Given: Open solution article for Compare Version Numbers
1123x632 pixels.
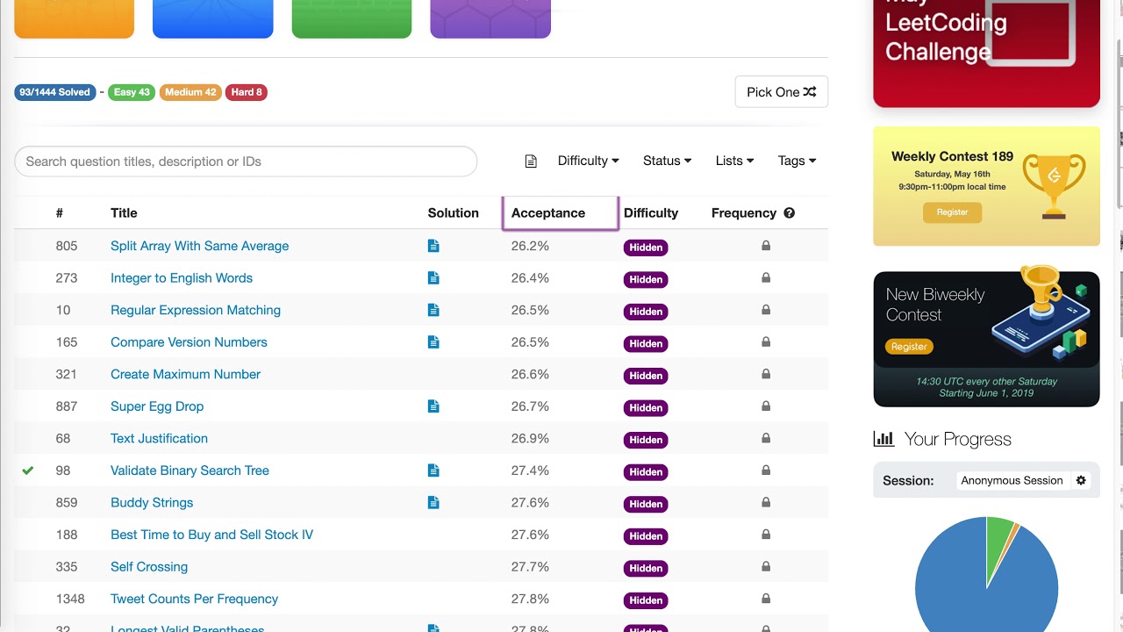Looking at the screenshot, I should pos(433,342).
